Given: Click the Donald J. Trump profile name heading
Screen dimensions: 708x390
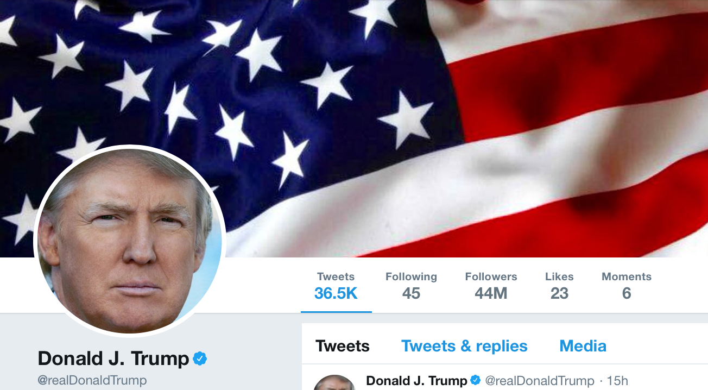Looking at the screenshot, I should 113,358.
